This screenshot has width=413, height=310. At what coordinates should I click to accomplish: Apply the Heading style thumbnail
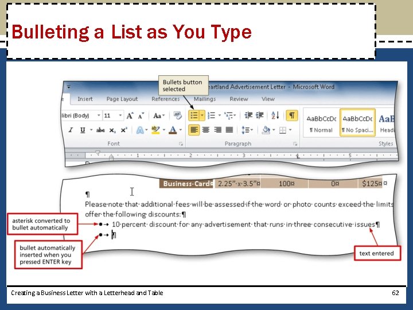386,123
